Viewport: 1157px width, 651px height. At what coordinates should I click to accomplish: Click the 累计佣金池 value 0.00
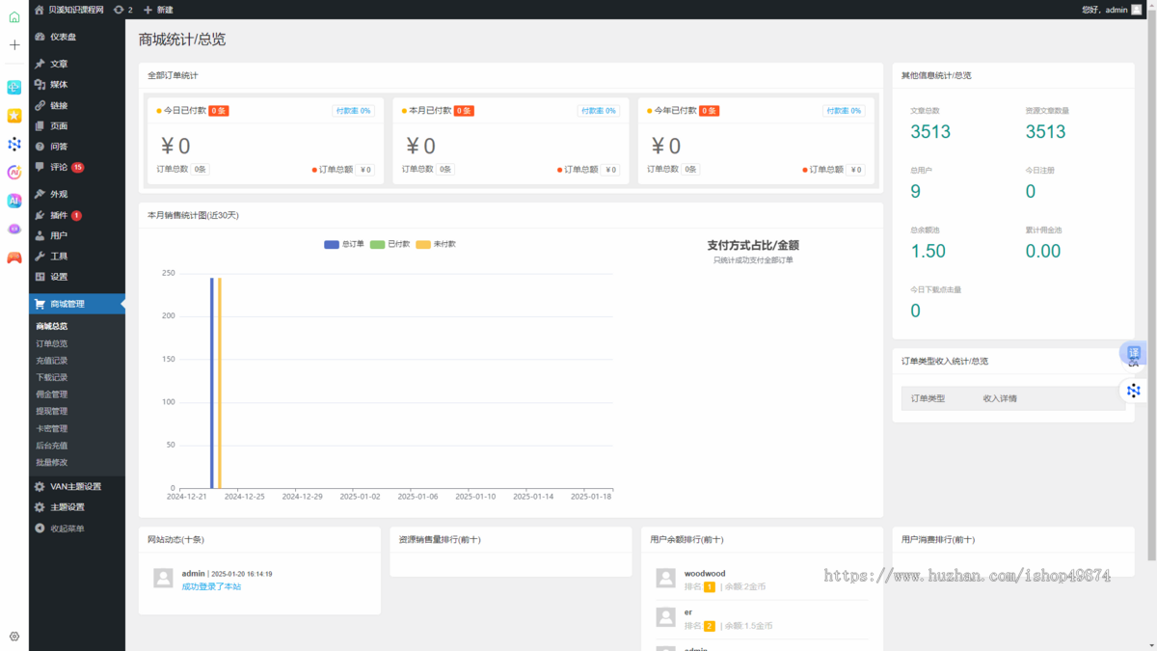pyautogui.click(x=1043, y=251)
